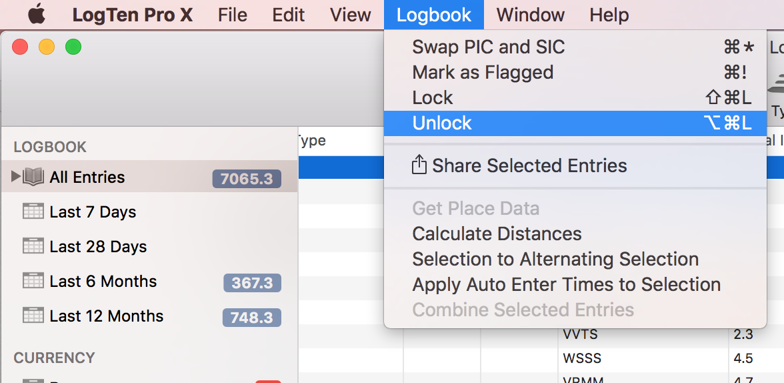Image resolution: width=784 pixels, height=383 pixels.
Task: Open the Help menu
Action: (609, 15)
